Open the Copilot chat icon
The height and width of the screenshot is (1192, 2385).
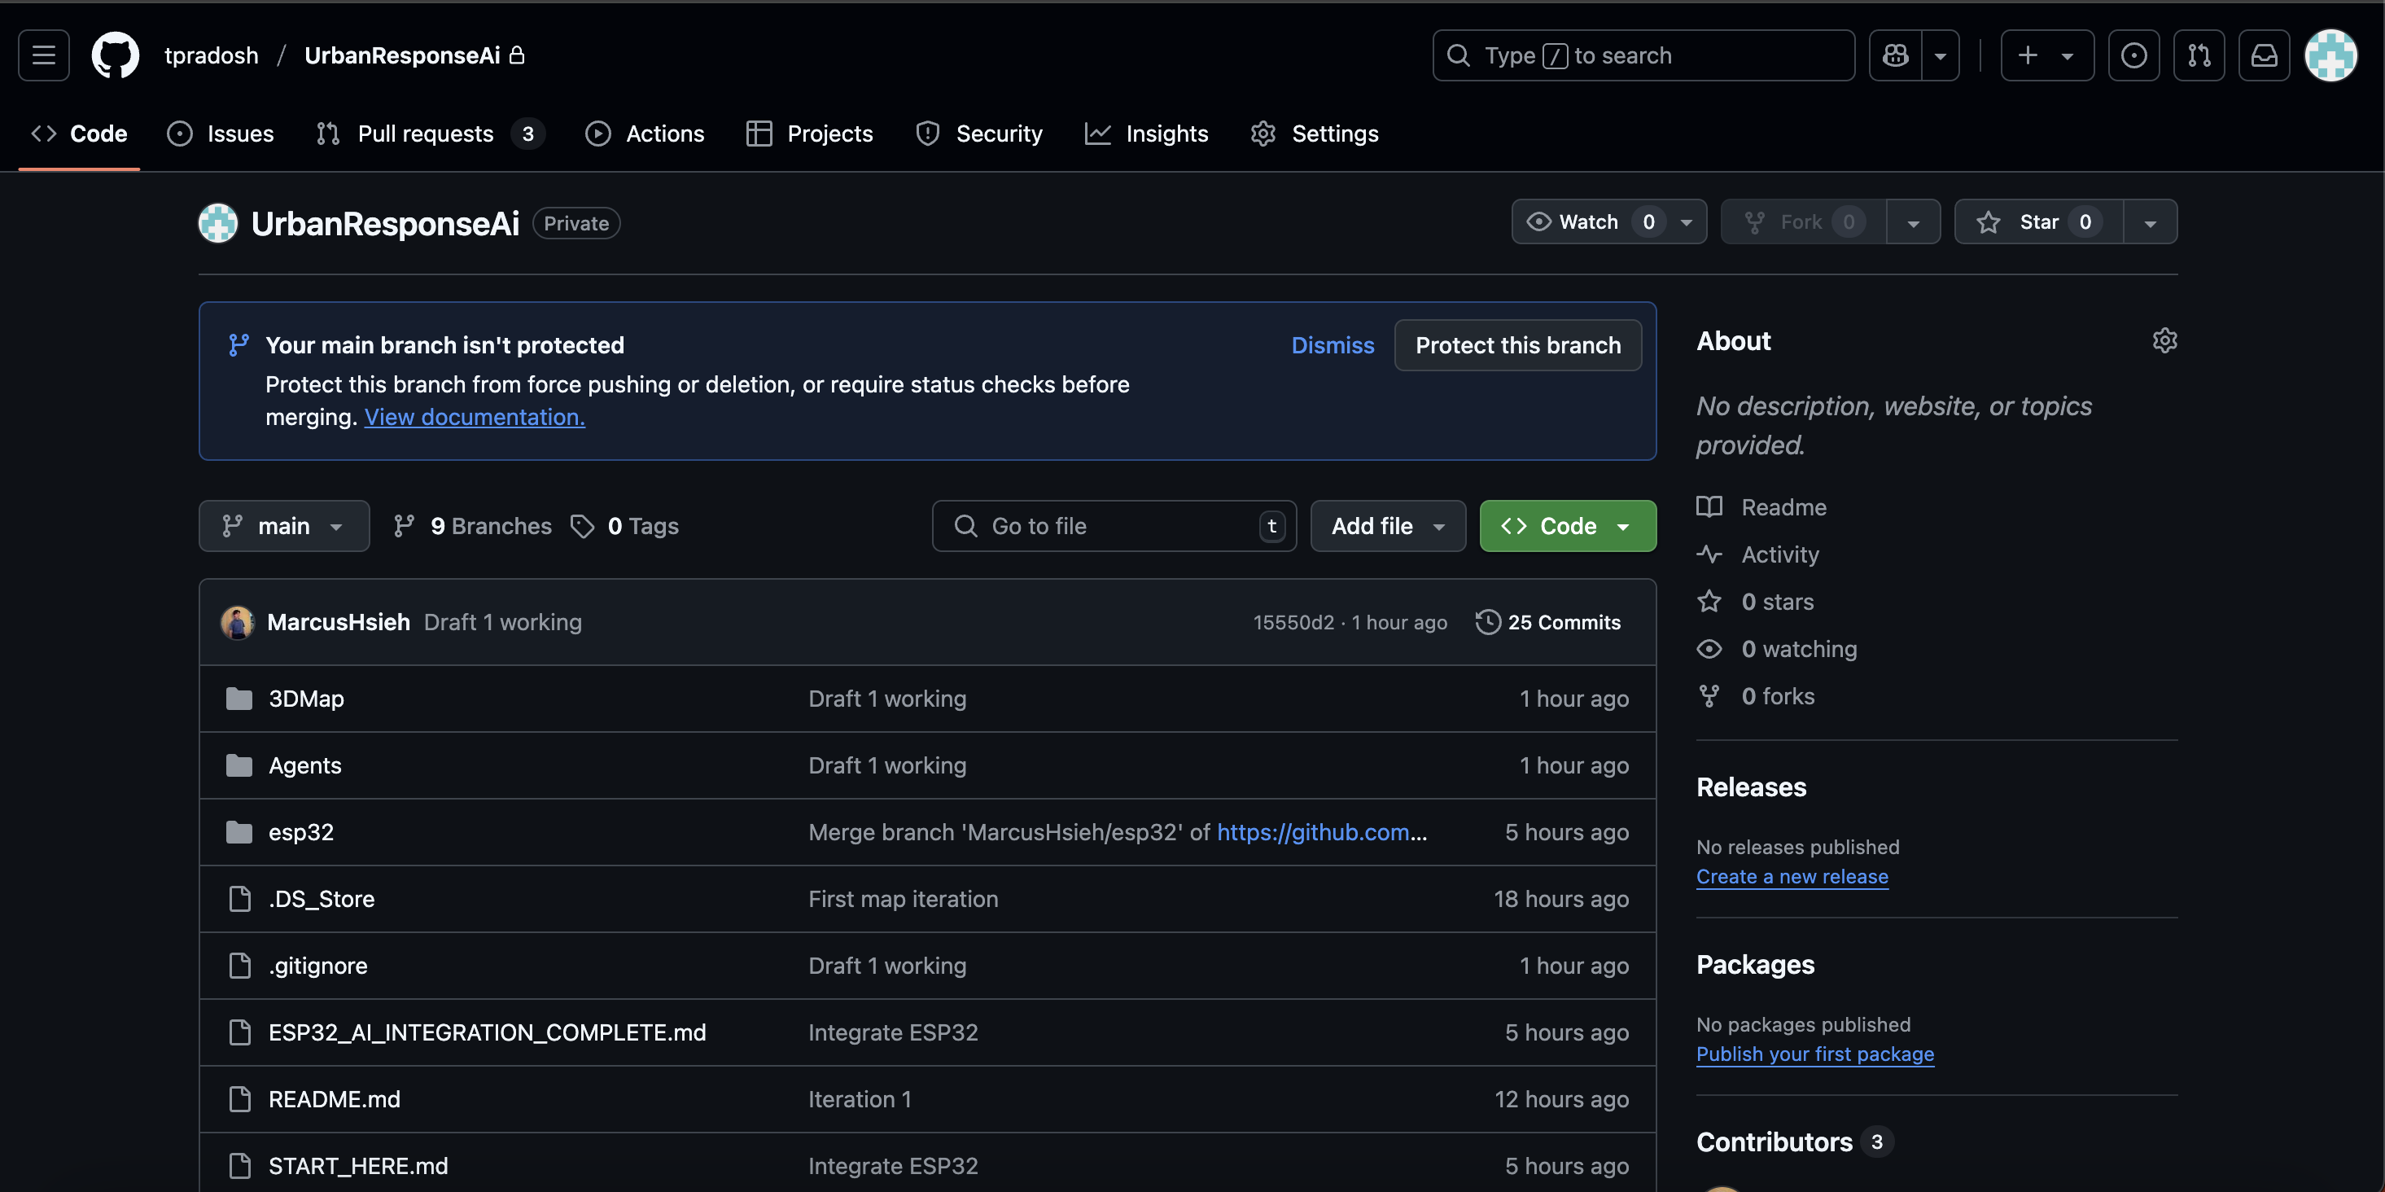click(1895, 55)
